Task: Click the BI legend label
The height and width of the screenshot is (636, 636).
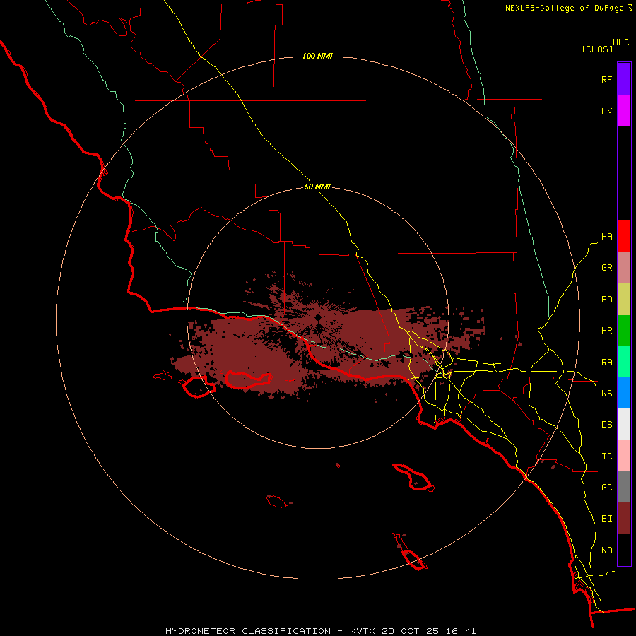Action: [607, 519]
